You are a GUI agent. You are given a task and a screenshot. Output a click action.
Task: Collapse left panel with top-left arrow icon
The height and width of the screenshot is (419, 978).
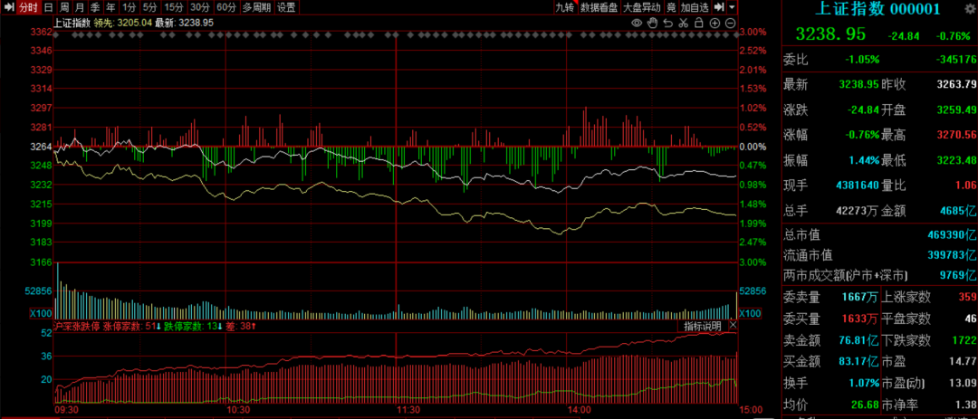point(9,7)
